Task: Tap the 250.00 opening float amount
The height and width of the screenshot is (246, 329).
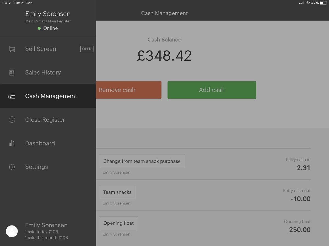Action: pyautogui.click(x=300, y=230)
